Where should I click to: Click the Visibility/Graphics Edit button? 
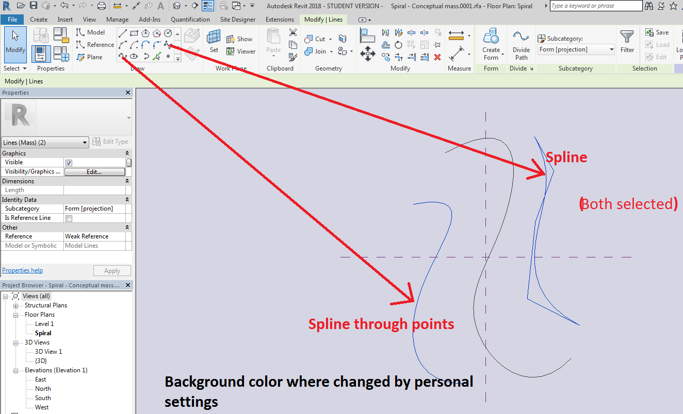click(x=94, y=172)
